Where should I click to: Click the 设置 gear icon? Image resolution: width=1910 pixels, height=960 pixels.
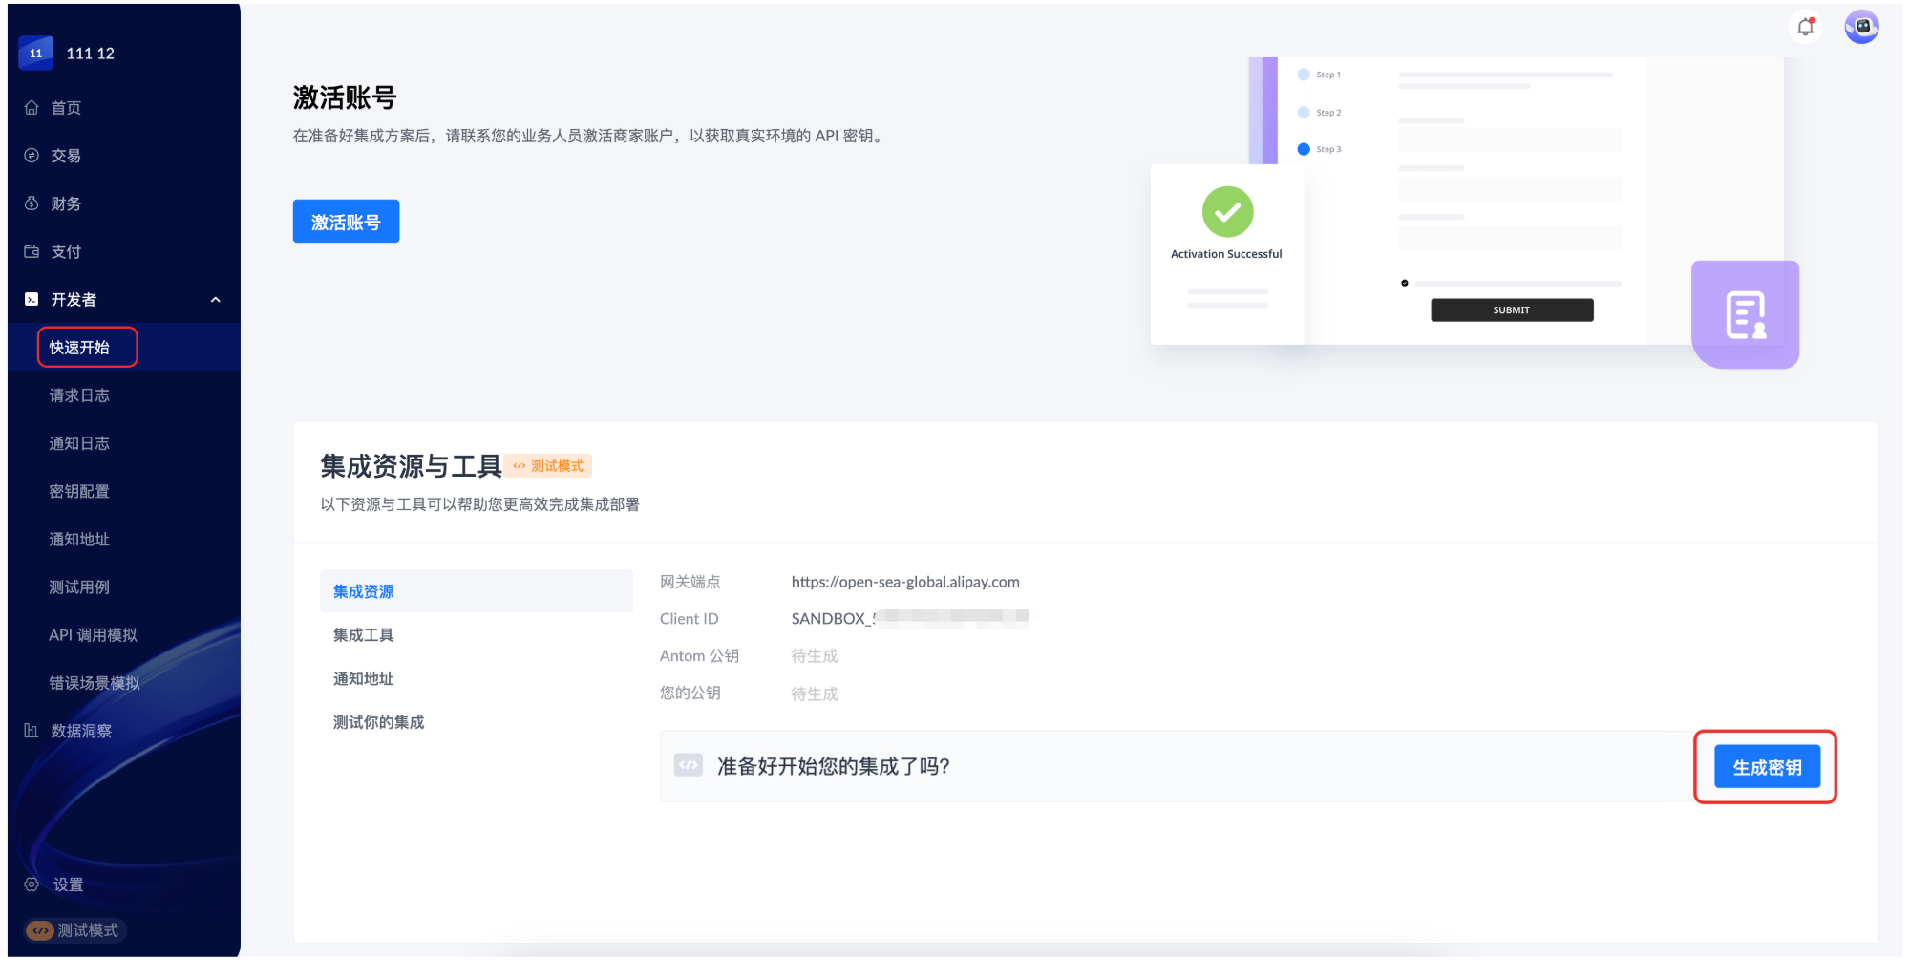coord(32,885)
